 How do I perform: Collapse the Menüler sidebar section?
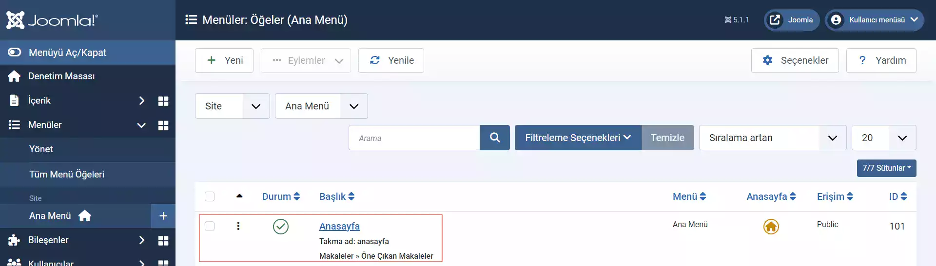pos(141,125)
